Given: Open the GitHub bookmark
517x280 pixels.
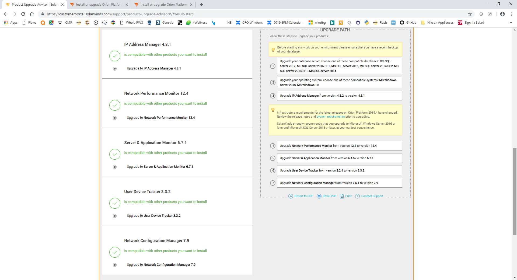Looking at the screenshot, I should tap(408, 23).
